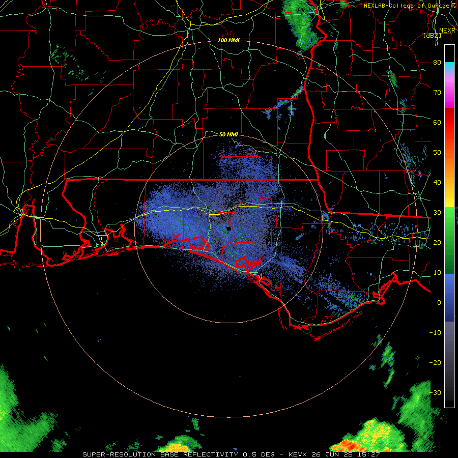The image size is (458, 458).
Task: Click the -20 dBZ scale value
Action: pos(435,363)
